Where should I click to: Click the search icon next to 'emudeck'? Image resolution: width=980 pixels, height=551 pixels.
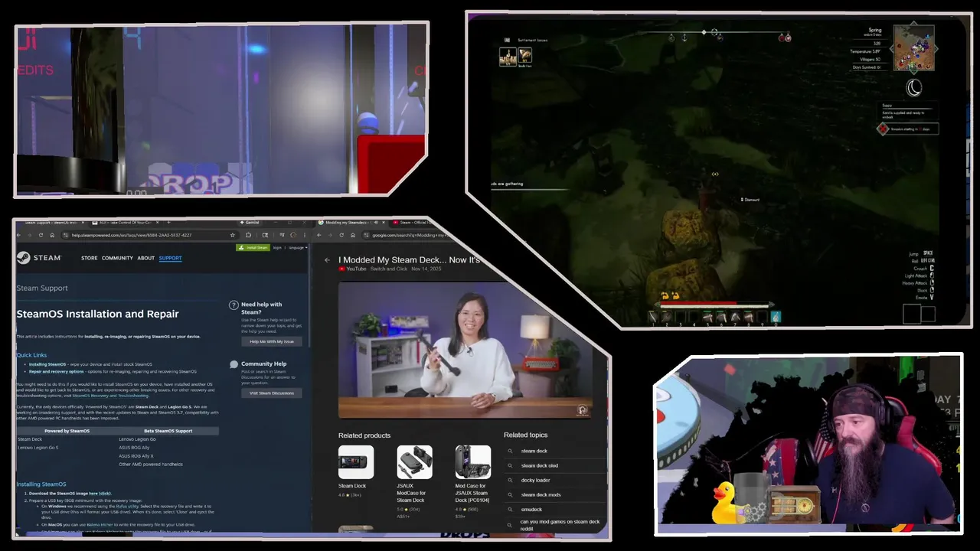[511, 509]
